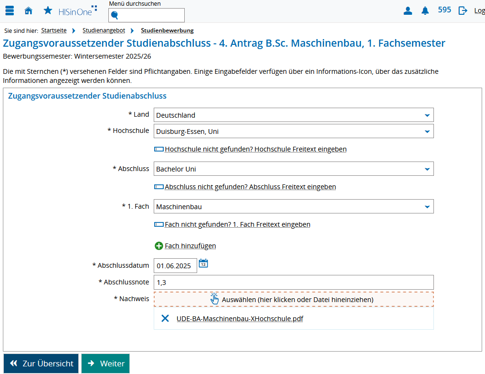Click the menu search magnifier icon

115,15
